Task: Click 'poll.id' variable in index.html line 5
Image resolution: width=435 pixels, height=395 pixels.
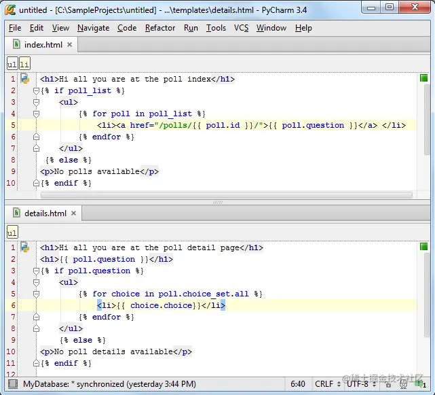Action: [x=223, y=125]
